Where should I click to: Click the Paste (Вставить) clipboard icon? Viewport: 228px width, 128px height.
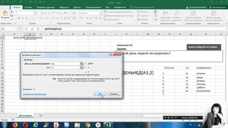click(x=5, y=14)
